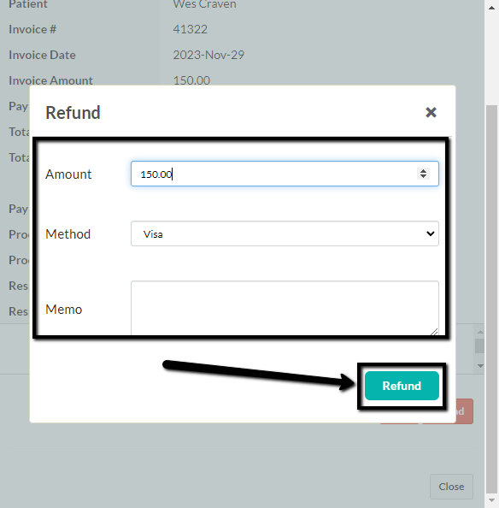The width and height of the screenshot is (499, 508).
Task: Click the page scrollbar up arrow
Action: click(x=491, y=8)
